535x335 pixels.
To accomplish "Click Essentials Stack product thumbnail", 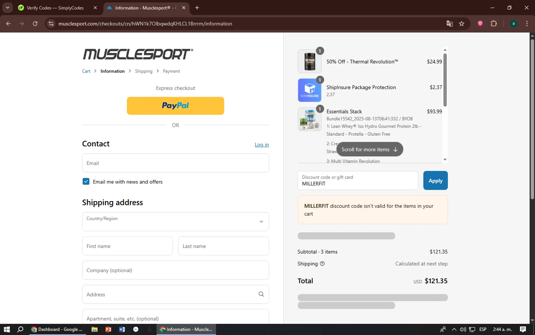I will pos(310,119).
